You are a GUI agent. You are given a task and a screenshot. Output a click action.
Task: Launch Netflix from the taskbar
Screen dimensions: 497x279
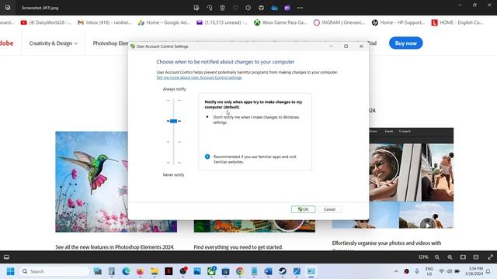169,271
